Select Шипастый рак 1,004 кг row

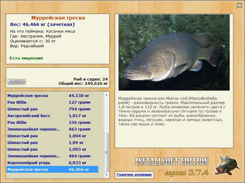pyautogui.click(x=52, y=136)
